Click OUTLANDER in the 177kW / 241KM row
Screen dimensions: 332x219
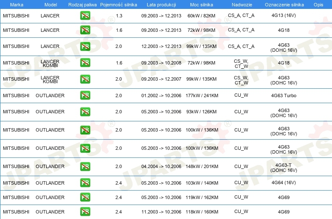coord(50,95)
